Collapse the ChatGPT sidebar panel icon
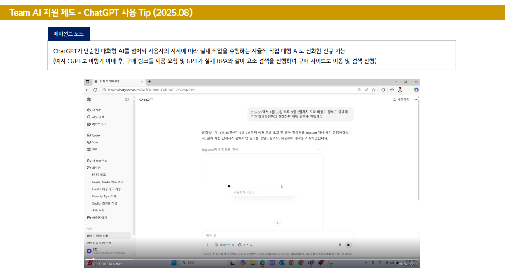The image size is (505, 278). [127, 100]
